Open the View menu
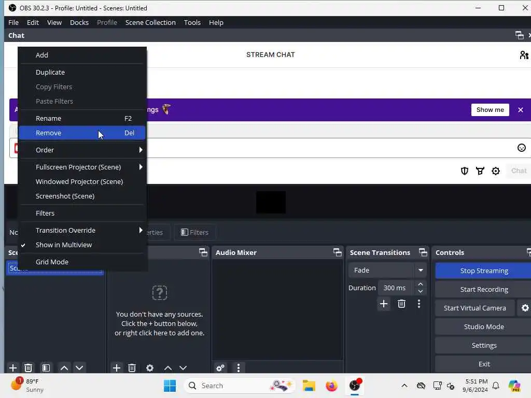The image size is (531, 398). tap(54, 22)
